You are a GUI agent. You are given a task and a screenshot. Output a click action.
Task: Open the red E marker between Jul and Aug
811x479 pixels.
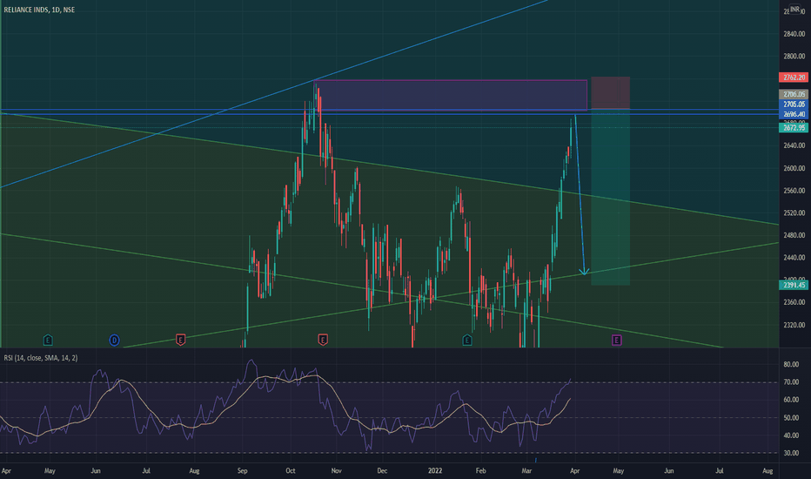[x=180, y=341]
